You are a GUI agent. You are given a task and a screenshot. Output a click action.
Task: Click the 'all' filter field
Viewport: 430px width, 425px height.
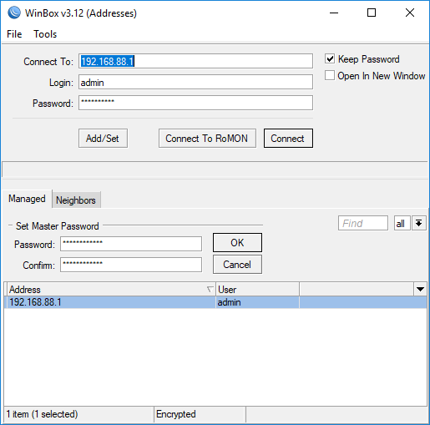(x=402, y=223)
